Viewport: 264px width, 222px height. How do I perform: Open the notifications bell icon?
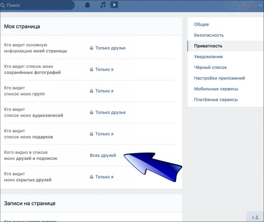(87, 5)
